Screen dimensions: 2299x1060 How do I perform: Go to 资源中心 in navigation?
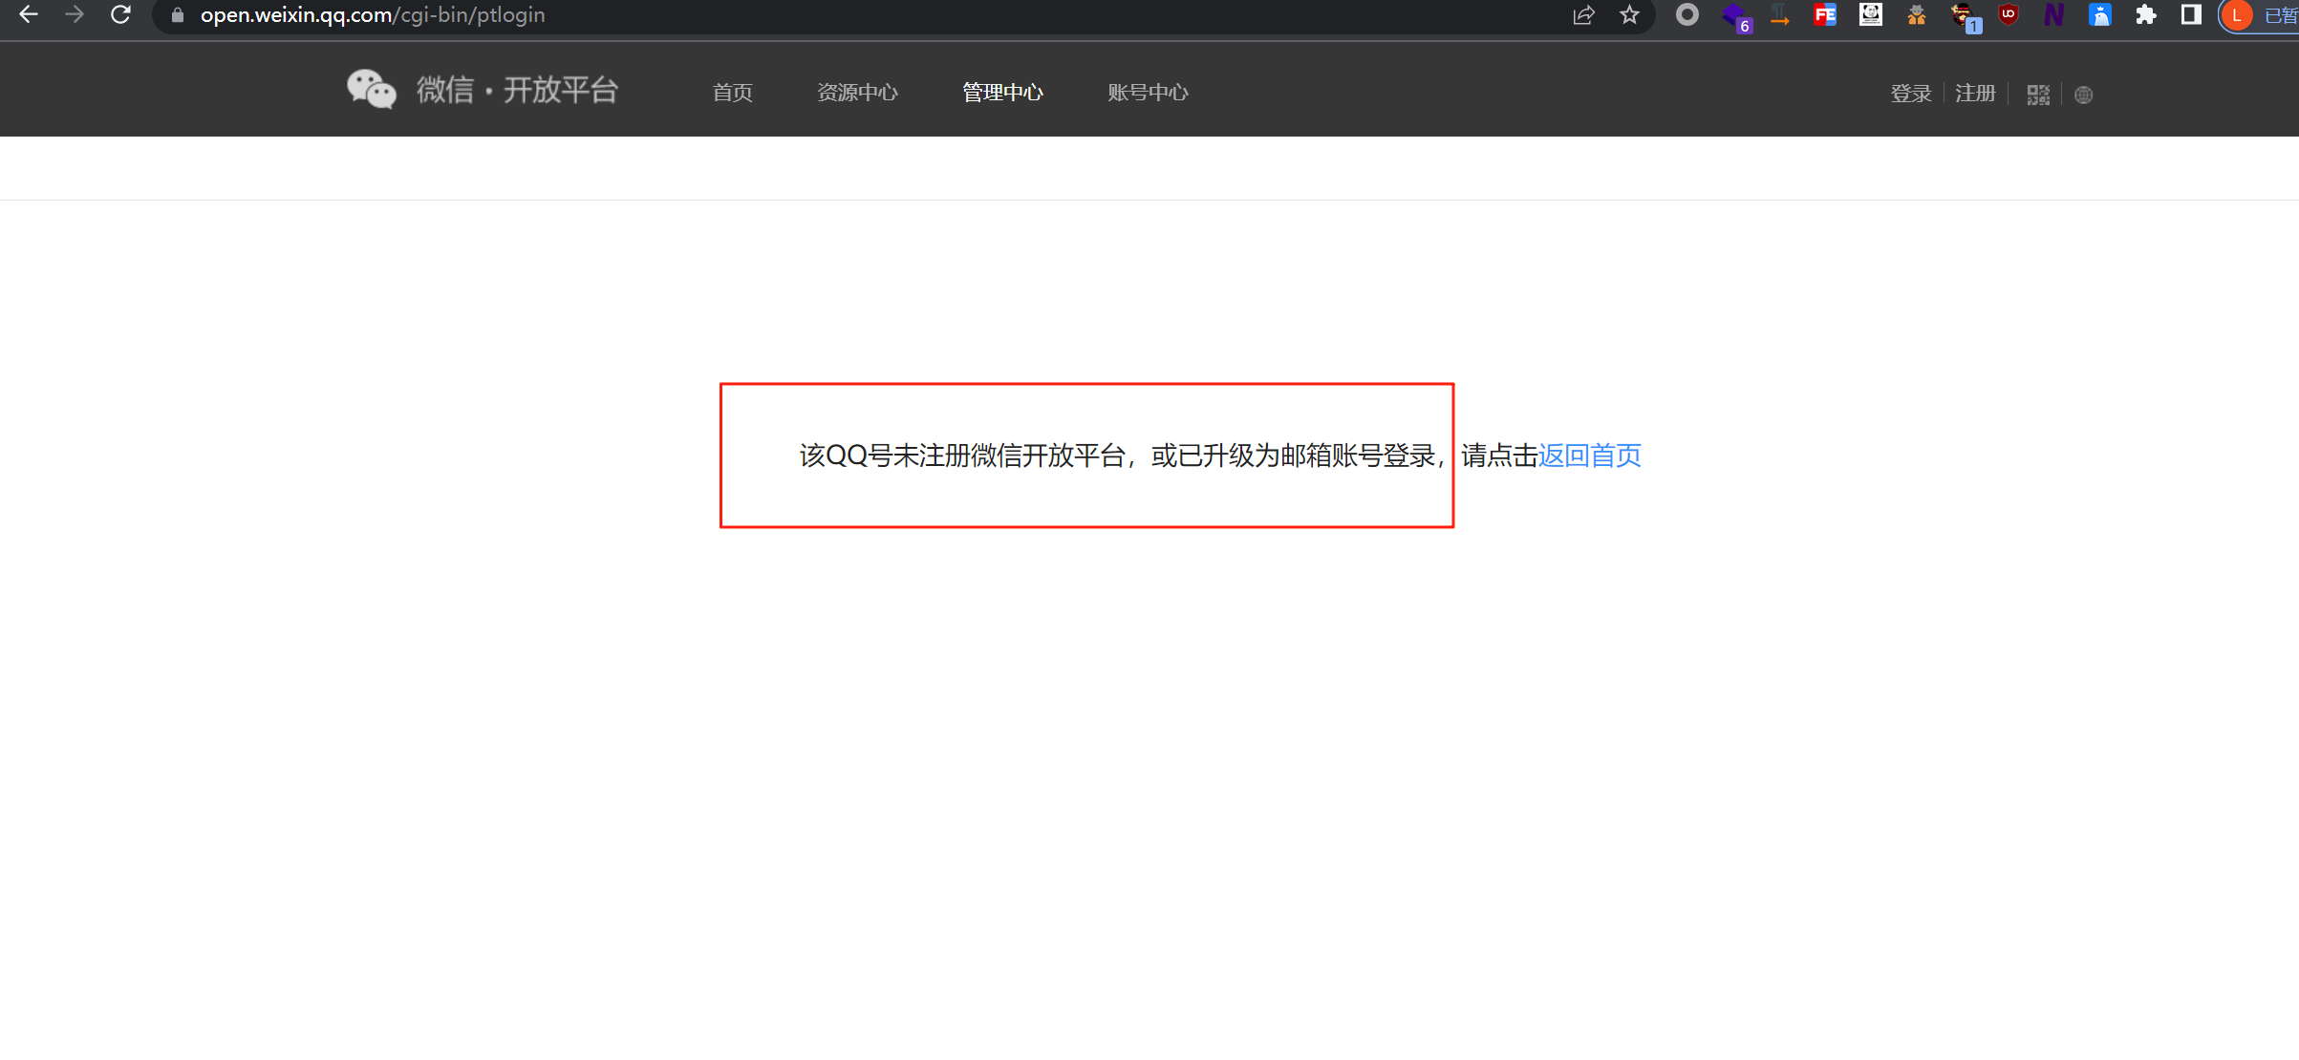point(857,93)
